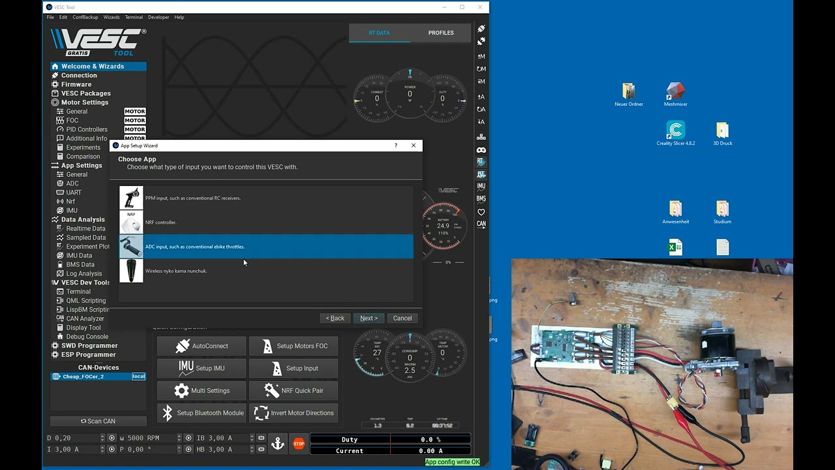Hit the red STOP icon button
Image resolution: width=835 pixels, height=470 pixels.
coord(299,444)
